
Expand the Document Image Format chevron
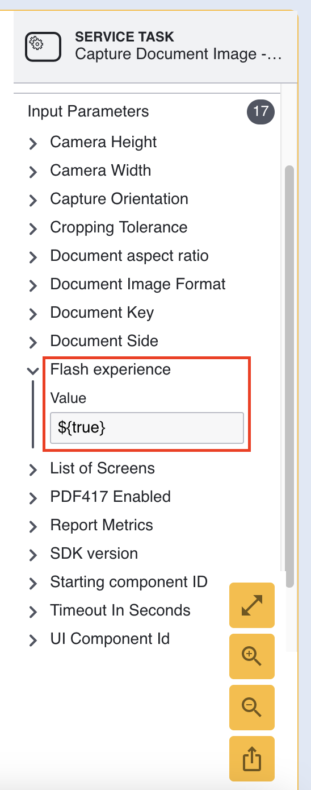pyautogui.click(x=33, y=285)
